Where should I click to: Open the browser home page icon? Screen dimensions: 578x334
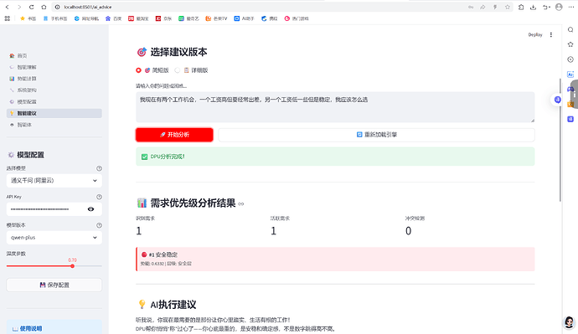point(44,7)
